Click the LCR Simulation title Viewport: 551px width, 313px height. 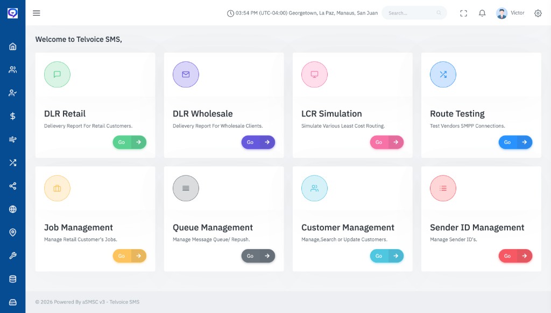(331, 114)
